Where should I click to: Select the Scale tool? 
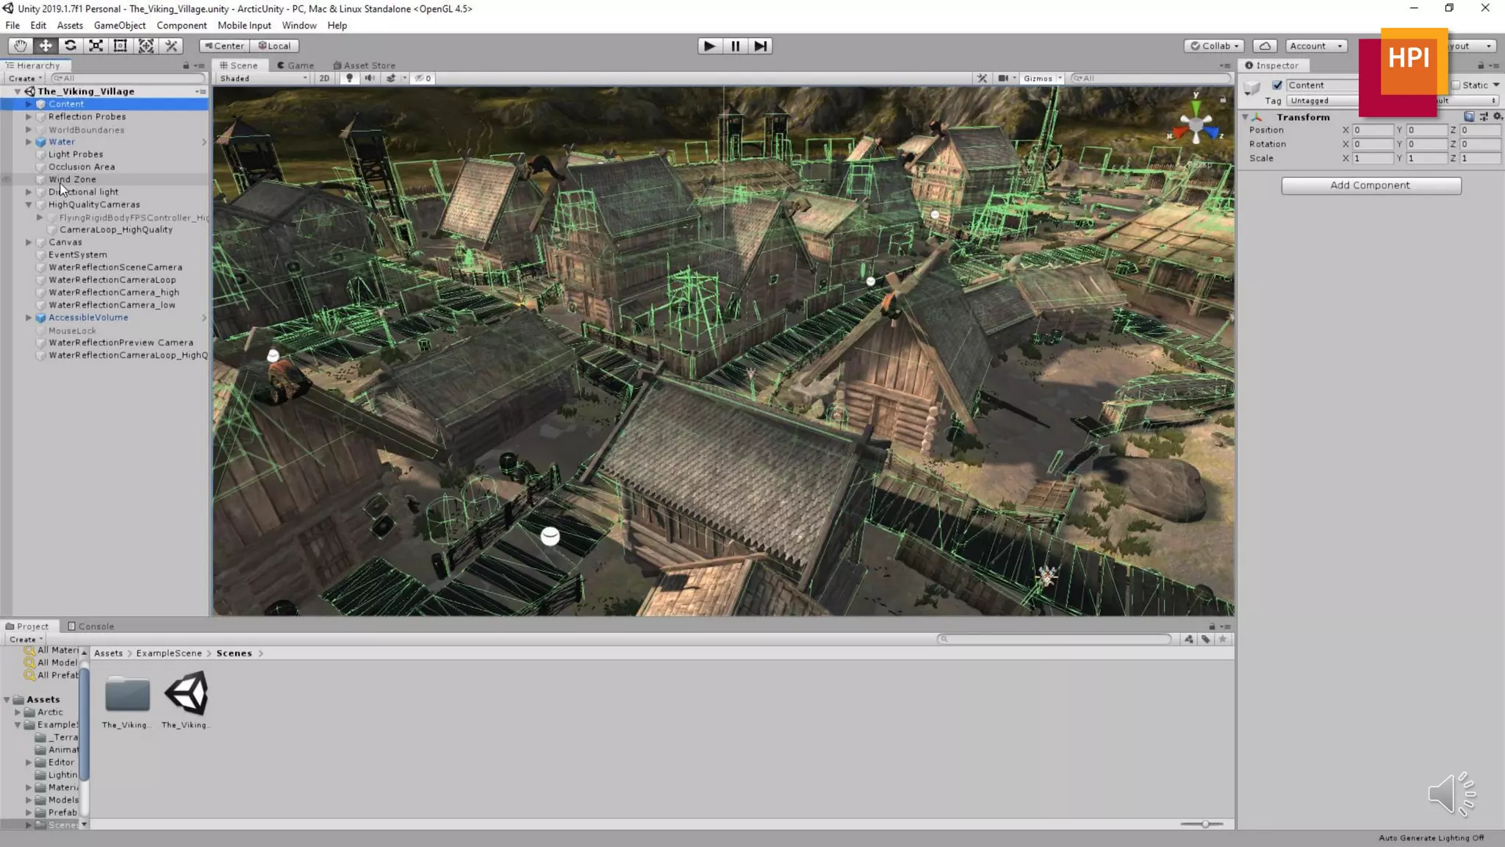click(96, 46)
